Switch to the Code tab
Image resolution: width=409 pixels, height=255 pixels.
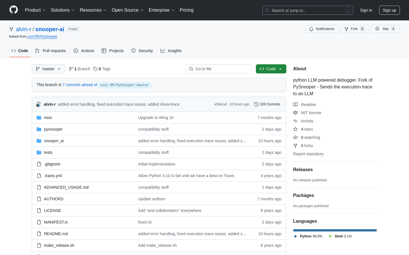click(x=20, y=51)
